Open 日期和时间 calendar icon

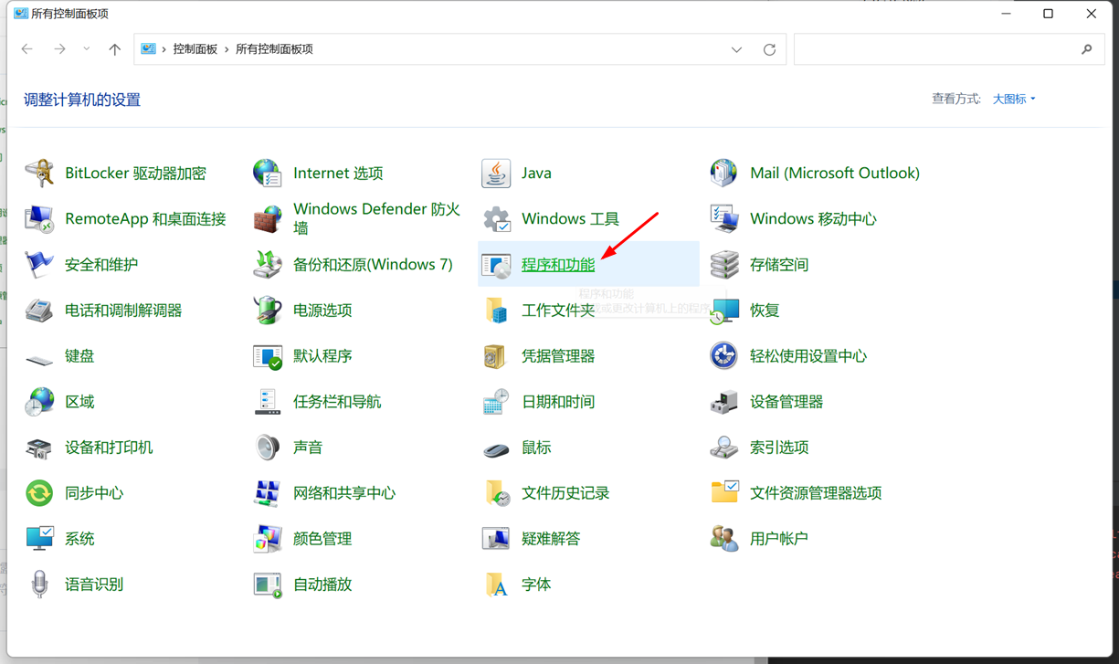(x=496, y=402)
